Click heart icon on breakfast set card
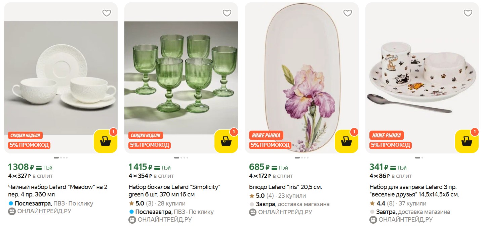484x227 pixels. pos(468,13)
